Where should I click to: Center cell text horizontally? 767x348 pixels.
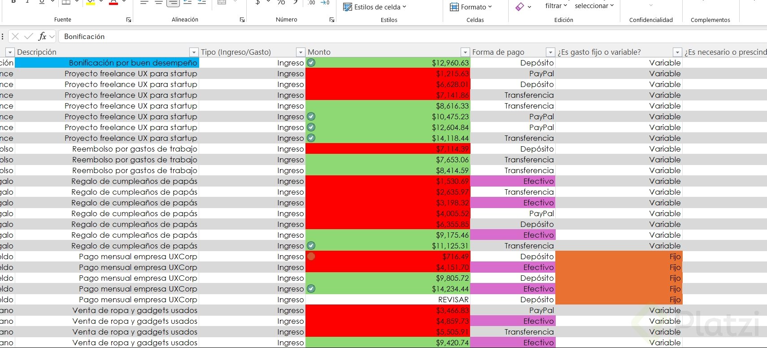pyautogui.click(x=159, y=3)
